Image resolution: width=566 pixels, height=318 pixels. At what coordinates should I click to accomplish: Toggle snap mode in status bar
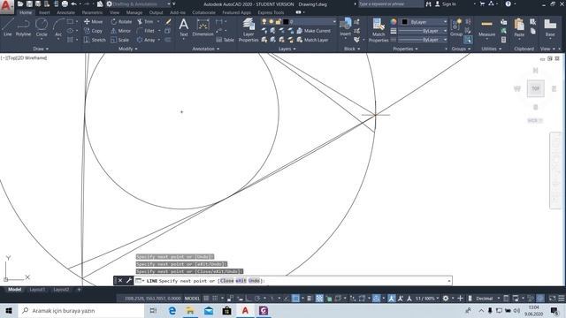tap(215, 299)
